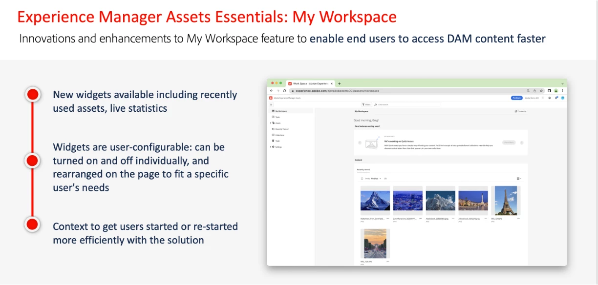
Task: Open the apps grid switcher icon
Action: (544, 98)
